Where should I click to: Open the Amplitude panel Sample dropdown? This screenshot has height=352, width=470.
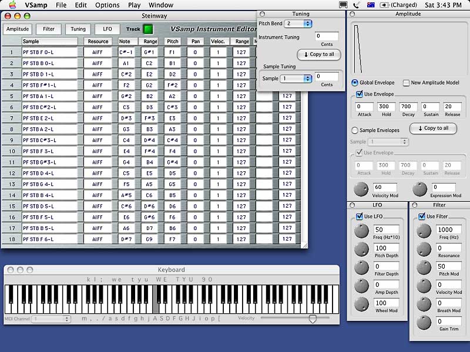tap(388, 141)
